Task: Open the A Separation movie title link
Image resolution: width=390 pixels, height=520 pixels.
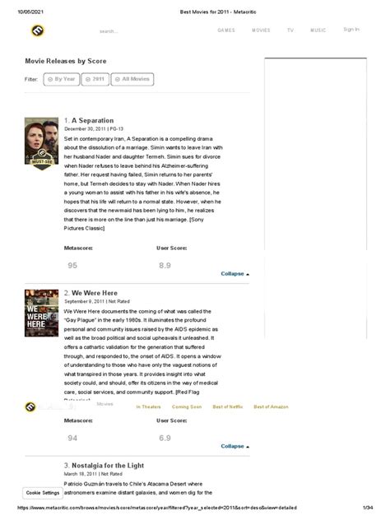Action: (92, 120)
